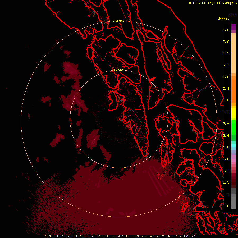Click the 5.0 scale value
This screenshot has width=238, height=238.
coord(226,100)
